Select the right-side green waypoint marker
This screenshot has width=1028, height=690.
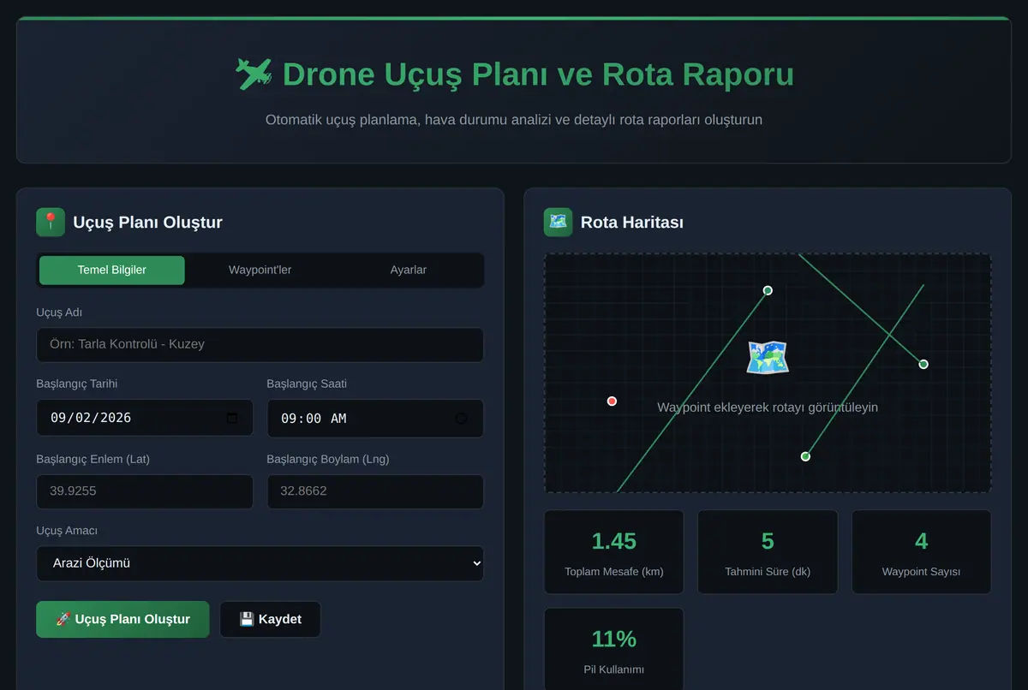[x=923, y=364]
